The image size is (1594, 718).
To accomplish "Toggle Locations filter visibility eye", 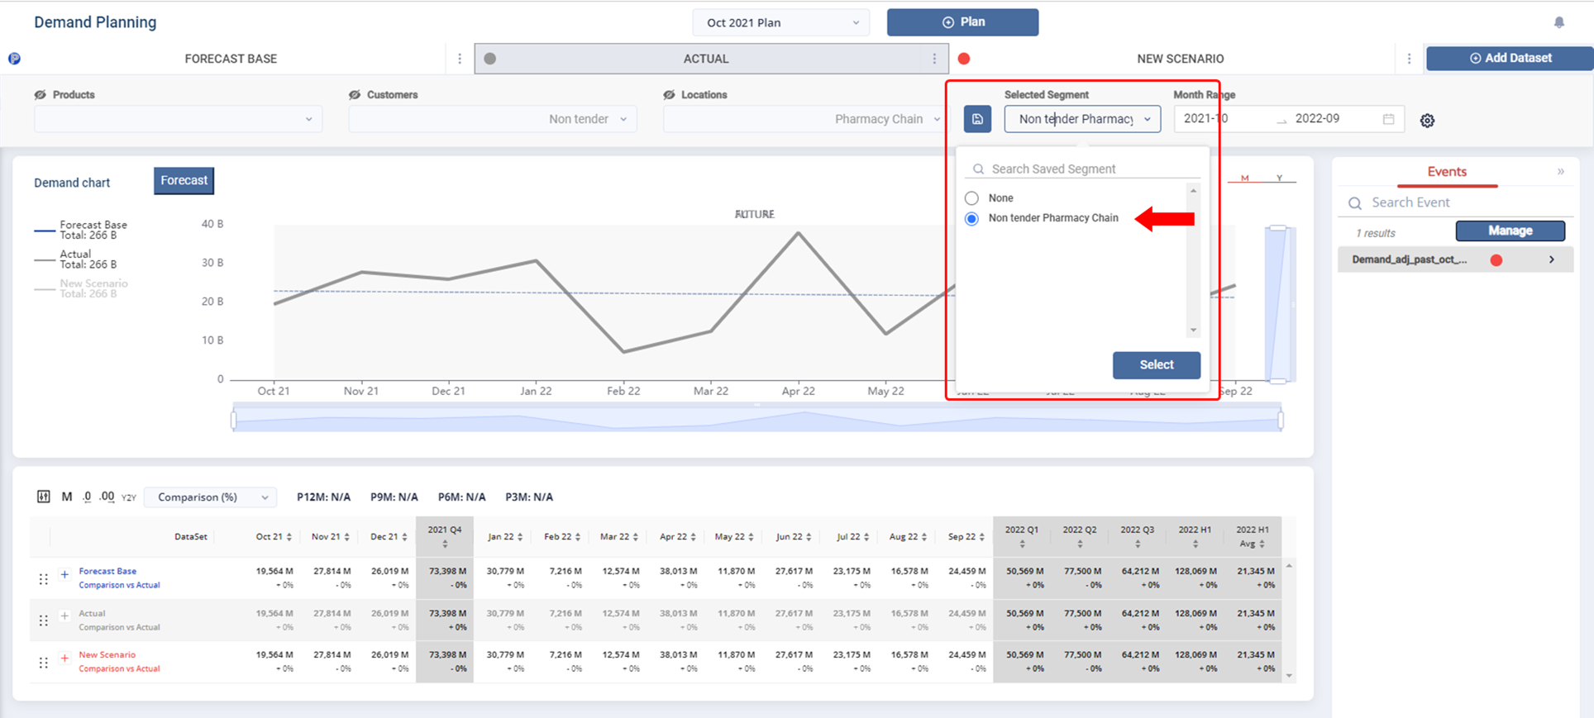I will pyautogui.click(x=669, y=95).
